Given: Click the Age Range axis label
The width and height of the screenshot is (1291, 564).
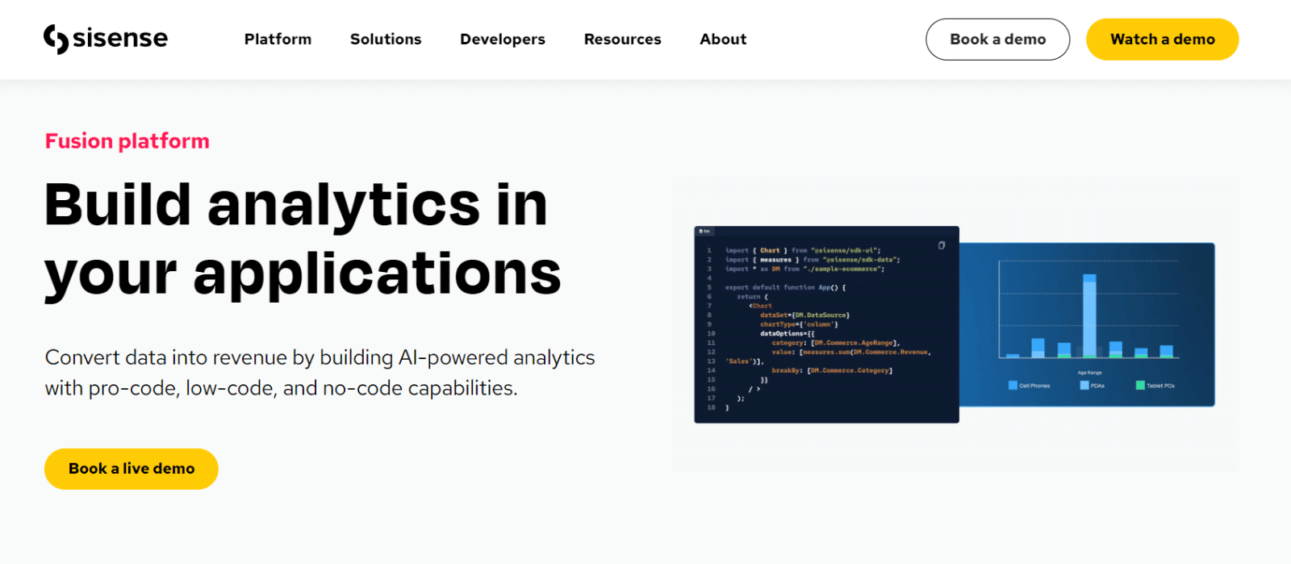Looking at the screenshot, I should click(x=1089, y=373).
